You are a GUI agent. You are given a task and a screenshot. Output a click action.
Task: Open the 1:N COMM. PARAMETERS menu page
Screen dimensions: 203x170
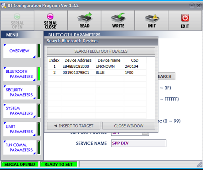coord(19,147)
